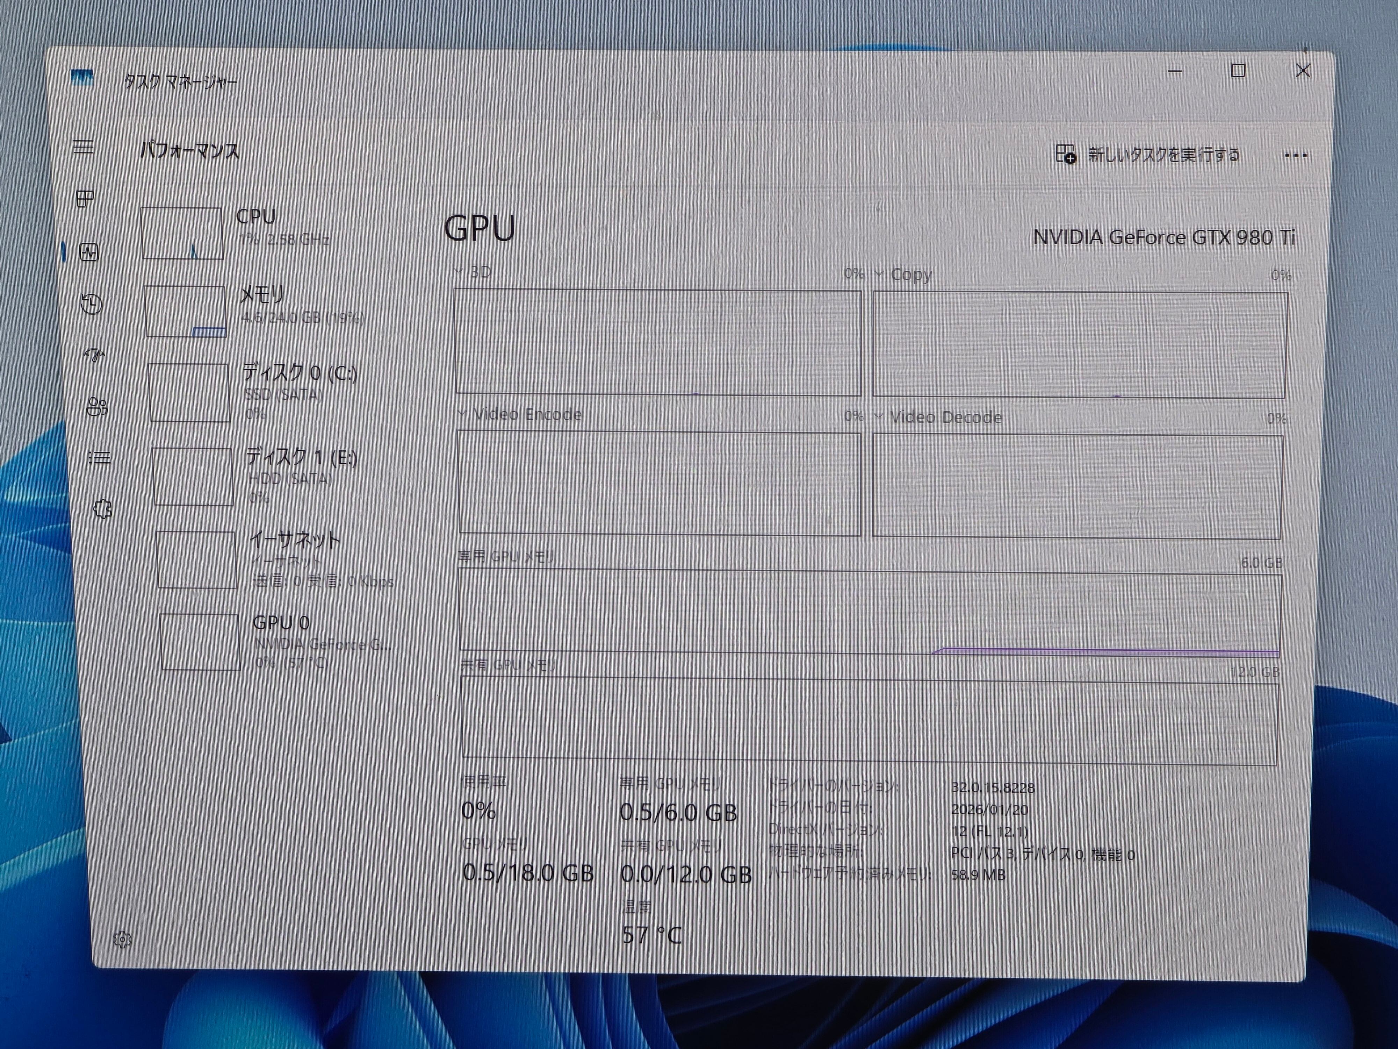The width and height of the screenshot is (1398, 1049).
Task: Open Task Manager settings gear
Action: point(122,940)
